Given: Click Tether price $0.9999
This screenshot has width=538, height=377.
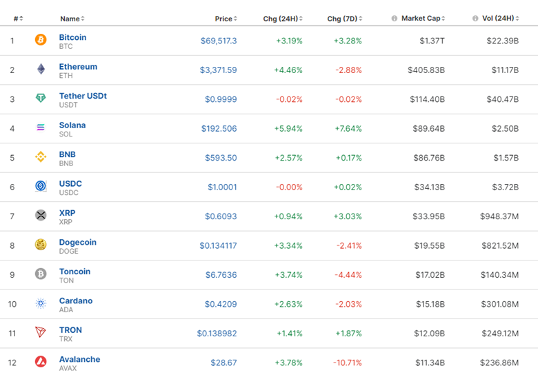Looking at the screenshot, I should (221, 99).
